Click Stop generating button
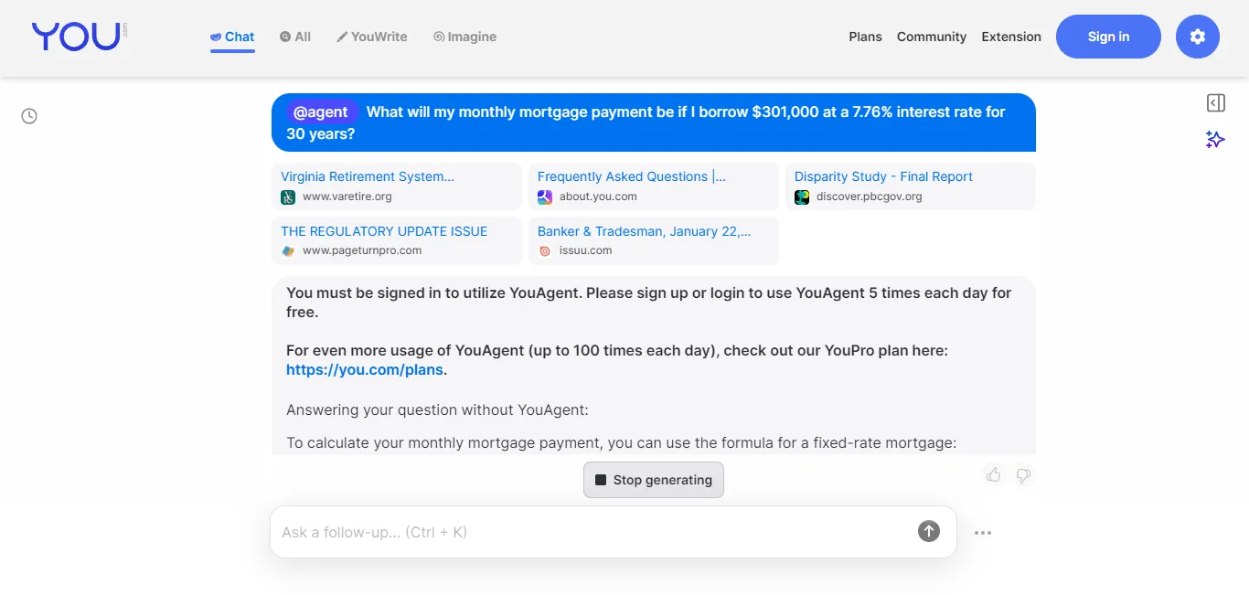1249x595 pixels. pyautogui.click(x=654, y=480)
